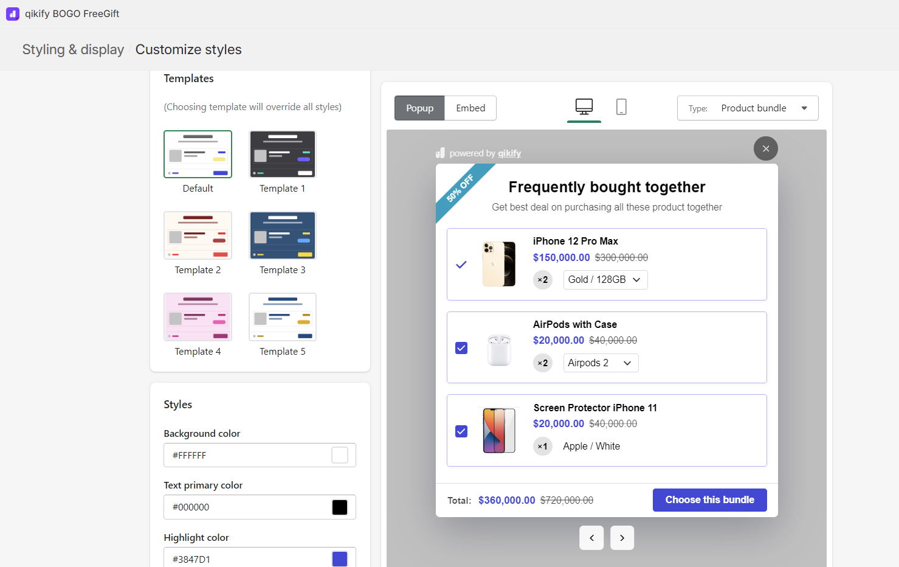899x567 pixels.
Task: Click the iPhone 12 Pro Max title
Action: (576, 241)
